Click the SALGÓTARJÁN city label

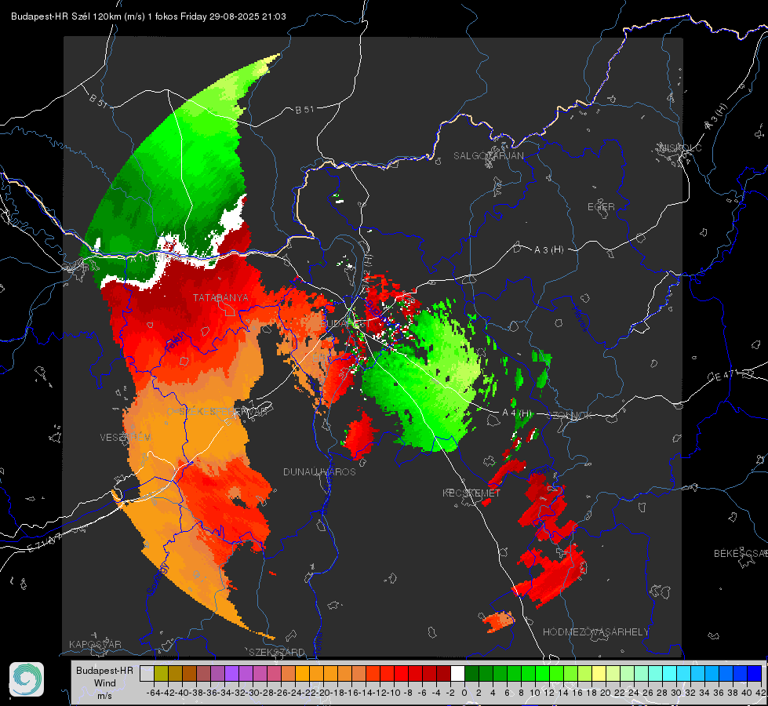pos(488,156)
